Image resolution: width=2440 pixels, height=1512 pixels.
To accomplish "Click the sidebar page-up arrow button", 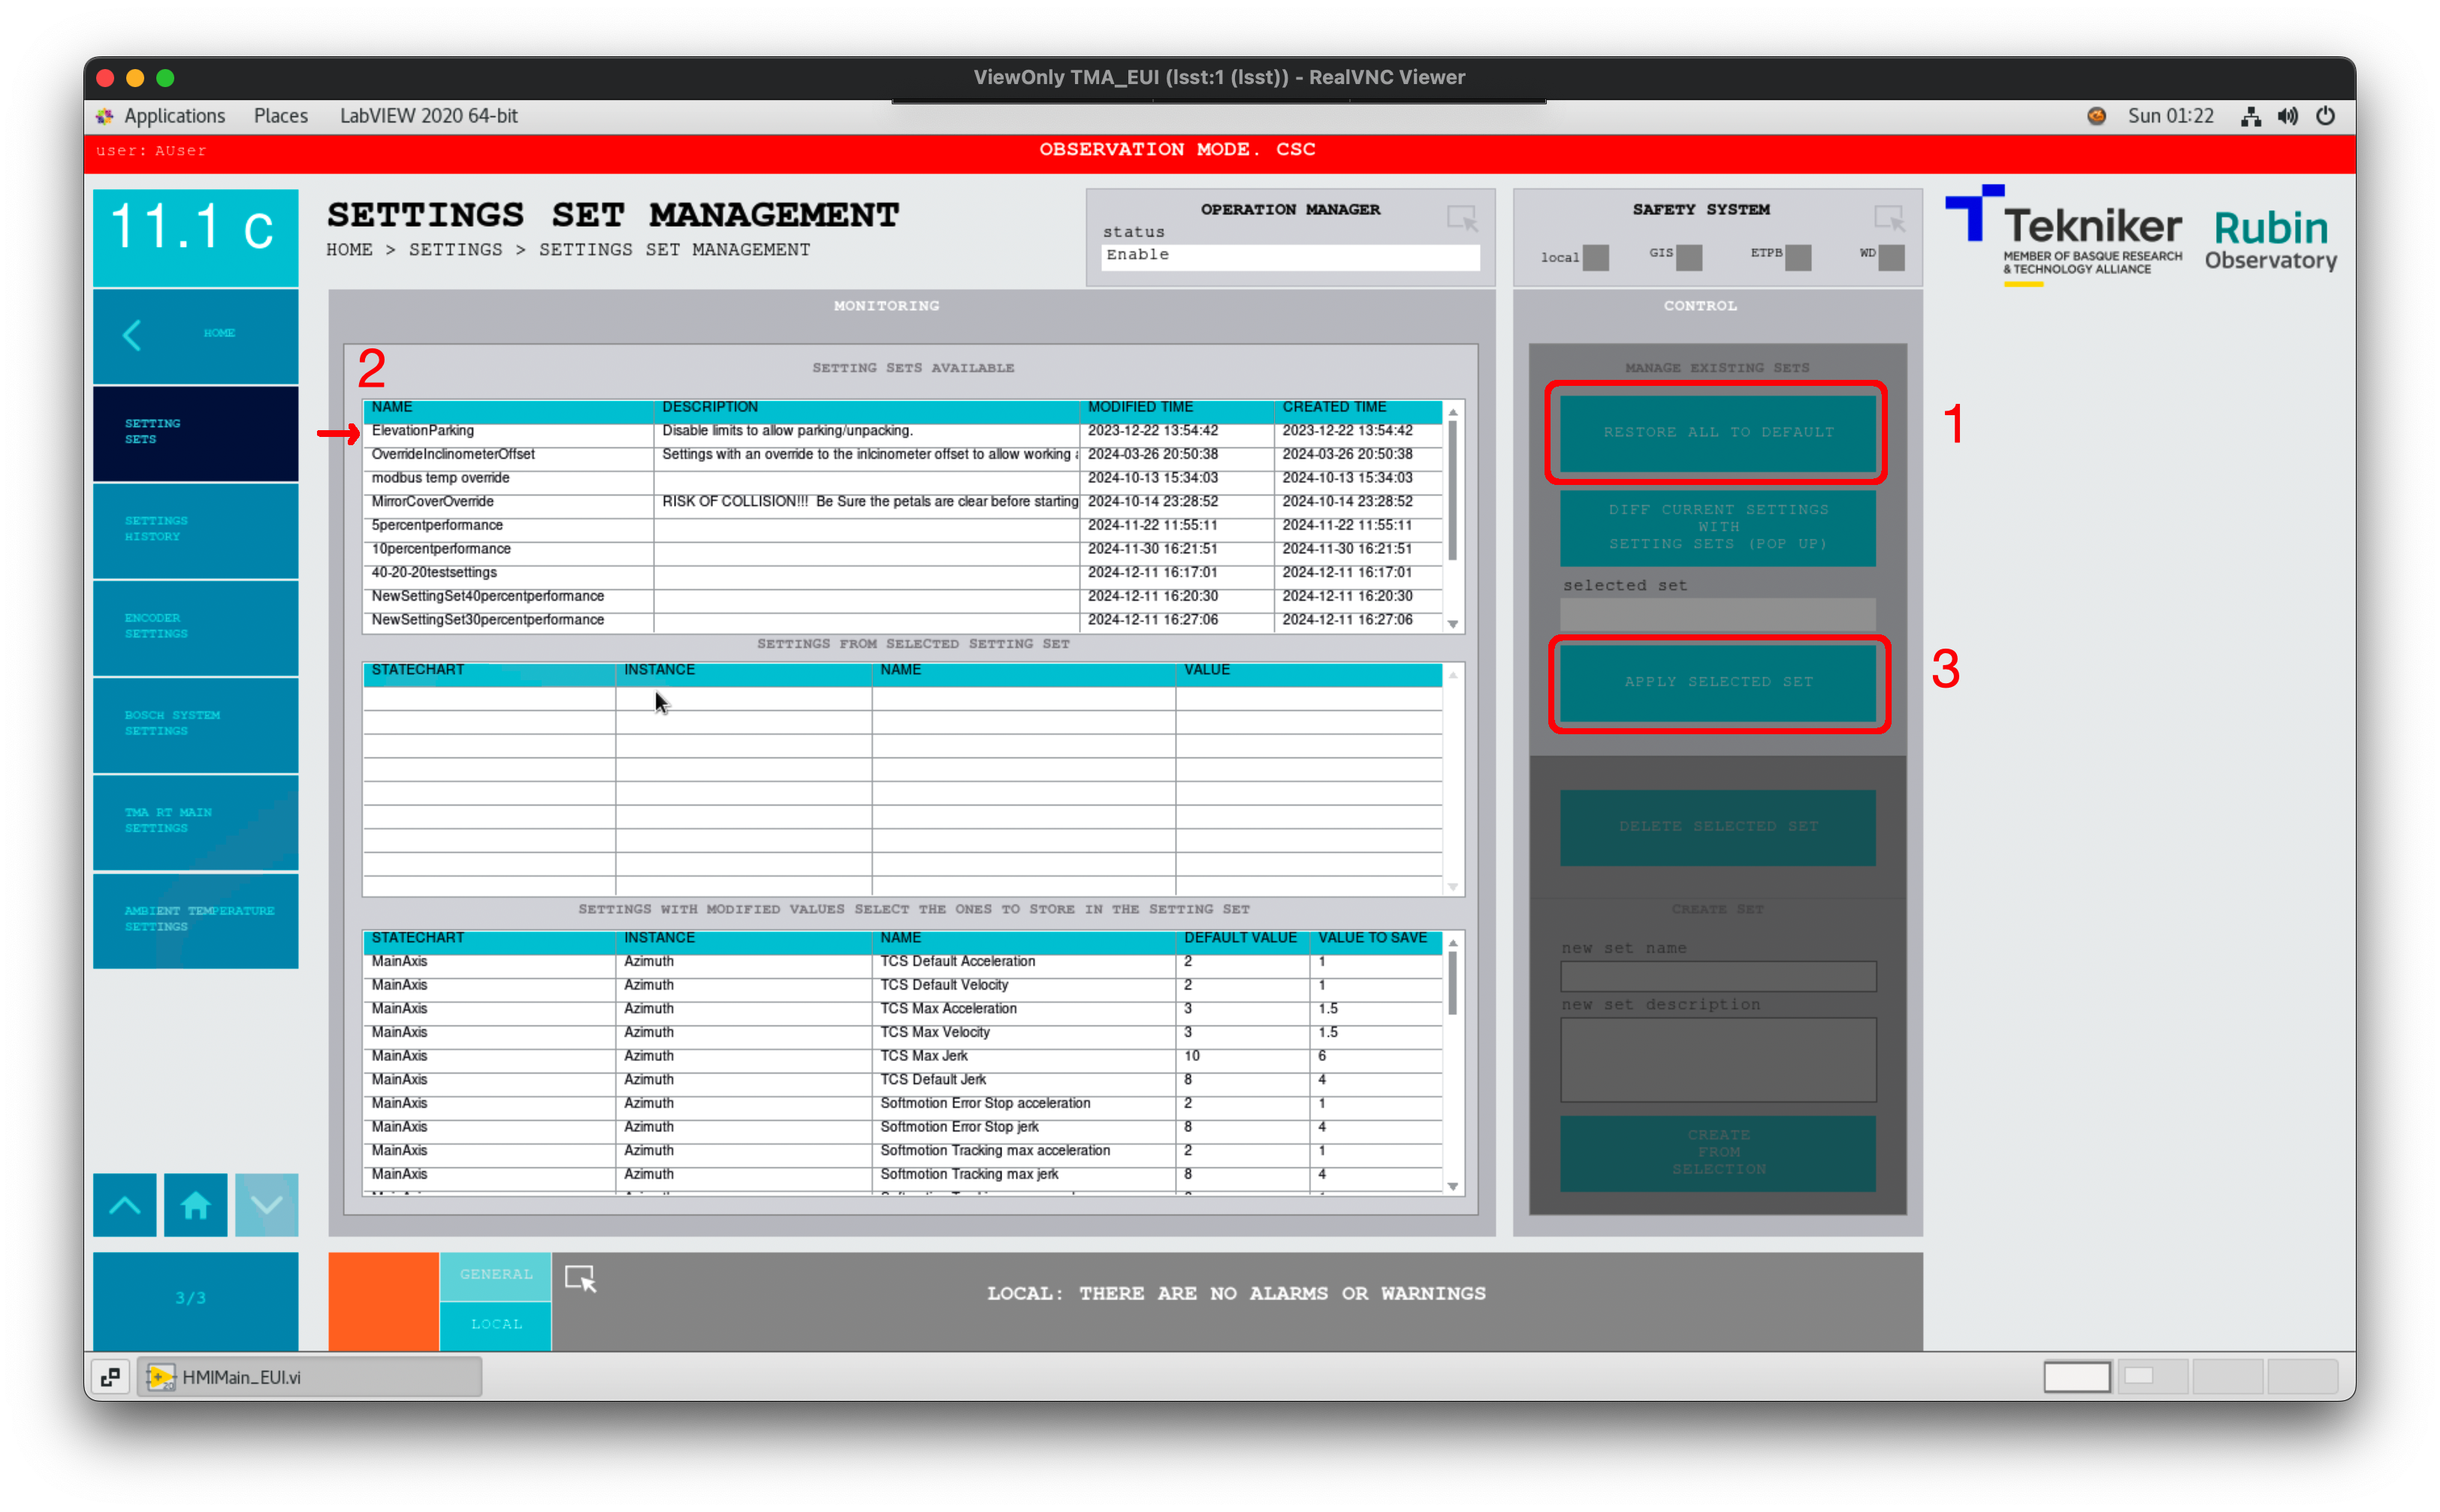I will 124,1205.
